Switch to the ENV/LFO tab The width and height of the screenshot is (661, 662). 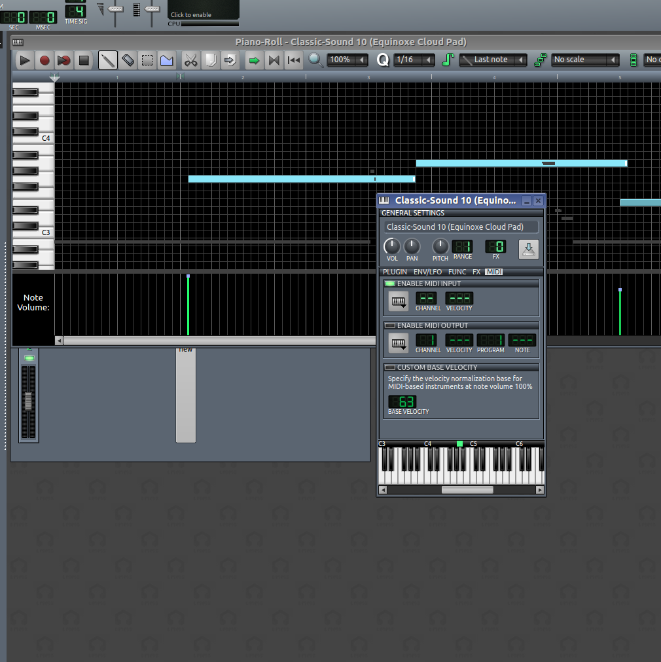tap(427, 272)
